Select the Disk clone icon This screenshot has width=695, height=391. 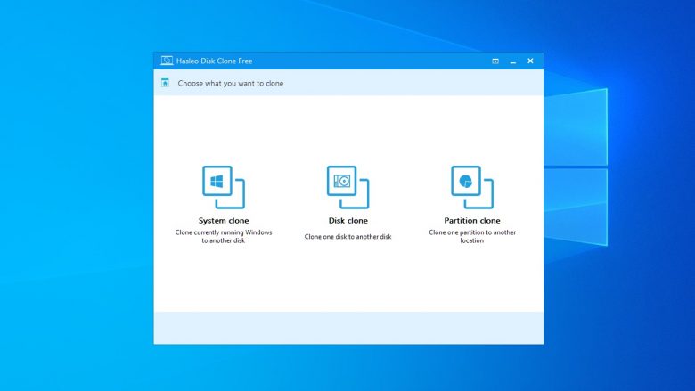click(347, 187)
